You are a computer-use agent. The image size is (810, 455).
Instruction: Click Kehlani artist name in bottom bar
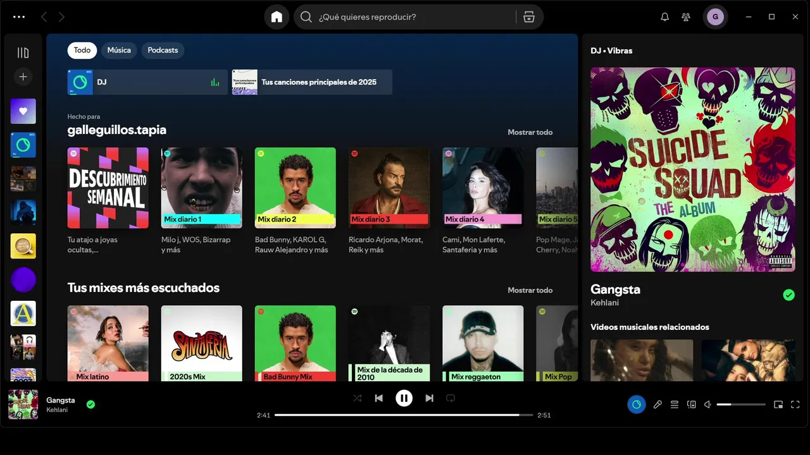pyautogui.click(x=57, y=410)
